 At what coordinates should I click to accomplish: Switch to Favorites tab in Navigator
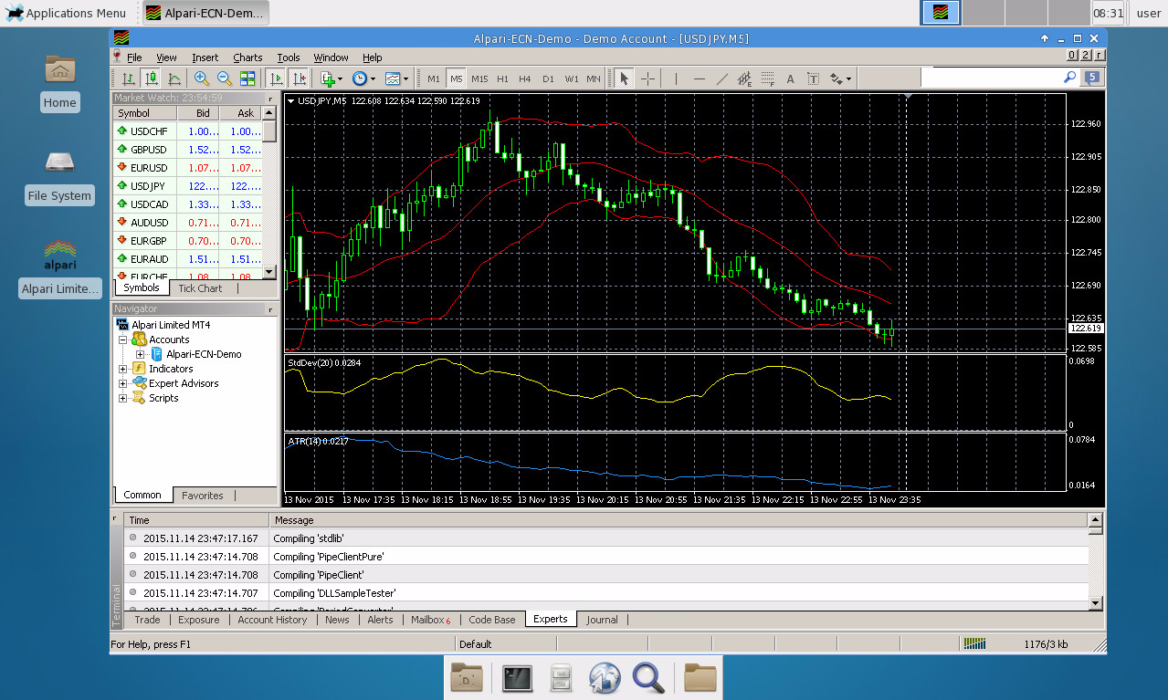tap(203, 496)
